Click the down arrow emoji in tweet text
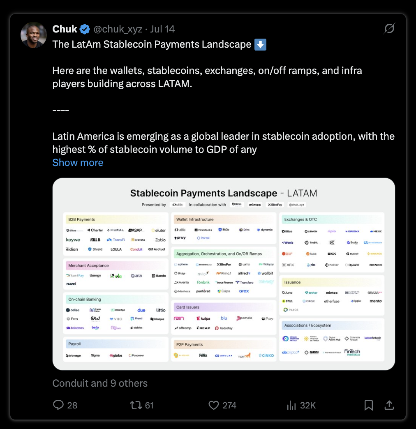This screenshot has height=429, width=416. 260,45
